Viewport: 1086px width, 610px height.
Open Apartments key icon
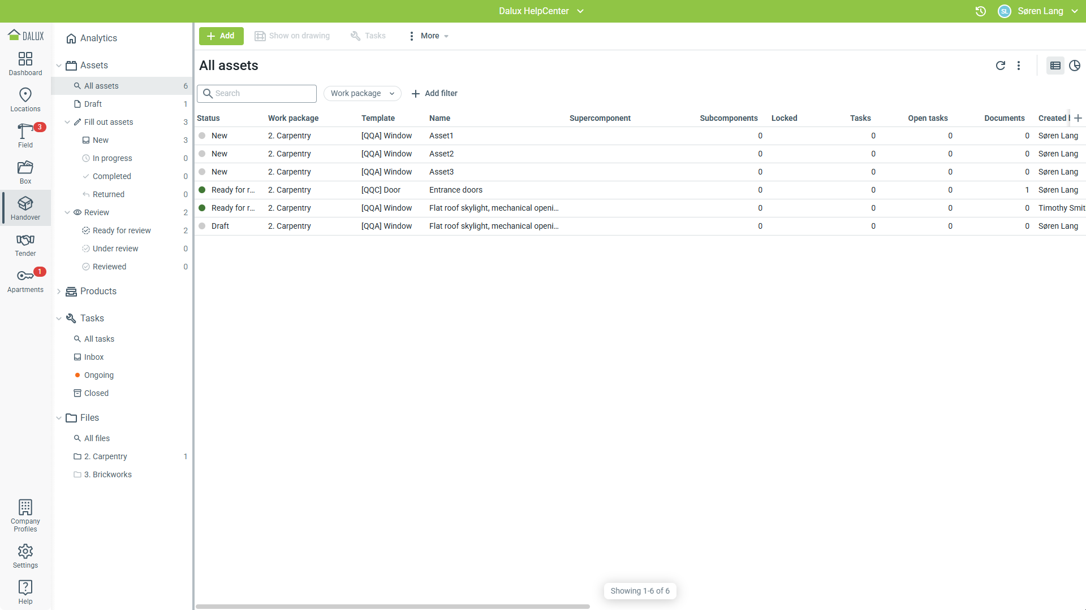25,280
